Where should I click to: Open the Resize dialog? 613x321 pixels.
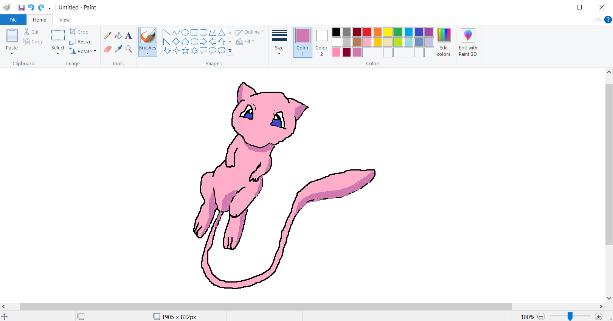(81, 41)
